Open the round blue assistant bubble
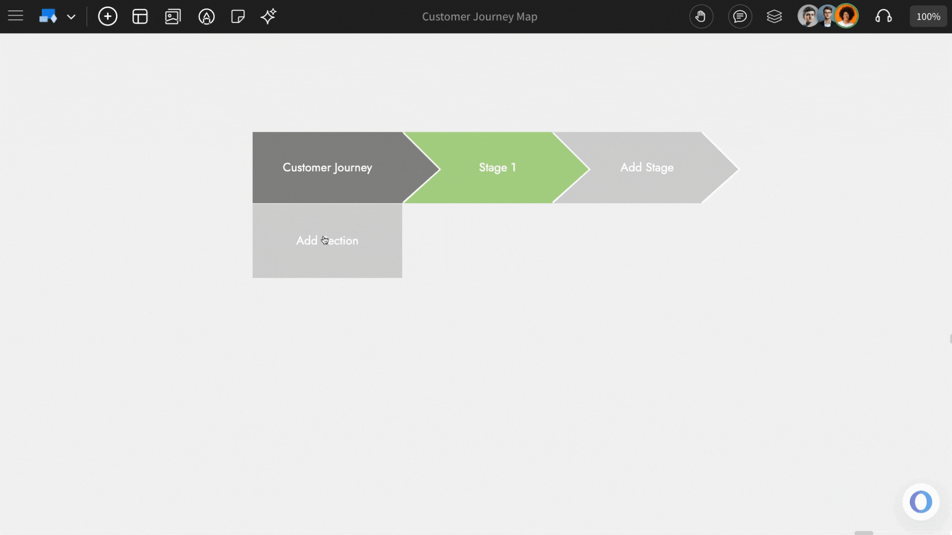952x535 pixels. point(921,502)
